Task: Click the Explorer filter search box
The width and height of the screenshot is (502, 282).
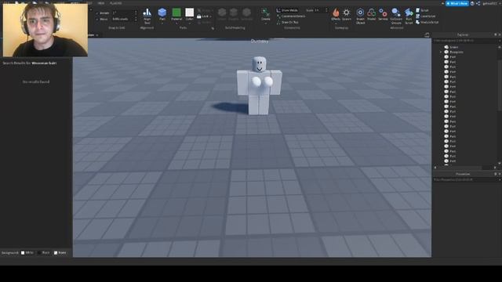Action: pyautogui.click(x=465, y=41)
